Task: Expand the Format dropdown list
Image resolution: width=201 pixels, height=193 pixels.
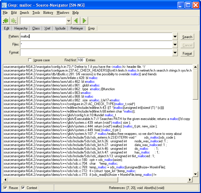Action: pyautogui.click(x=175, y=53)
